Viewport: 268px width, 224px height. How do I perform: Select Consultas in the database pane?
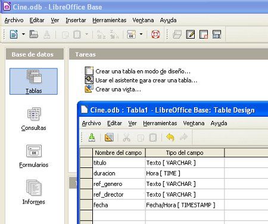point(34,119)
